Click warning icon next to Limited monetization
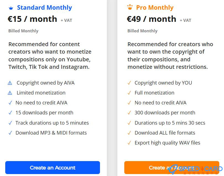The height and width of the screenshot is (176, 224). click(x=10, y=93)
